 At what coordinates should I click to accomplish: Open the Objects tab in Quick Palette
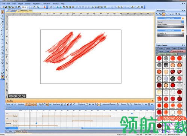[168, 54]
